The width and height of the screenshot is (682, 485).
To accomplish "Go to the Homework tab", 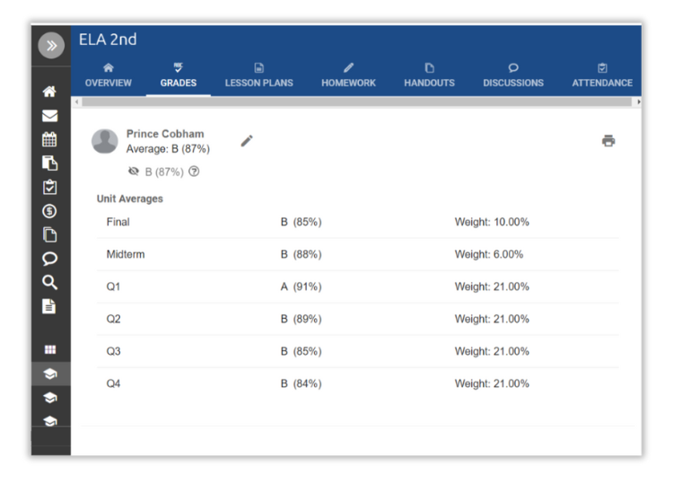I will (348, 75).
